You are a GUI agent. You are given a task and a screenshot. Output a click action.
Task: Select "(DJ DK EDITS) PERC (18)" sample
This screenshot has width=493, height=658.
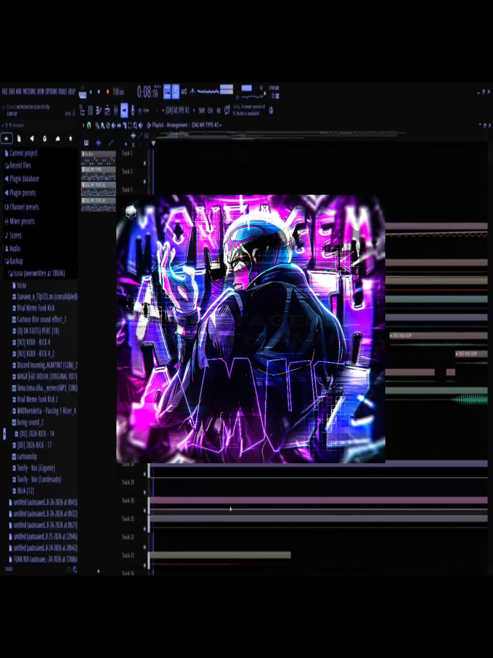[36, 331]
